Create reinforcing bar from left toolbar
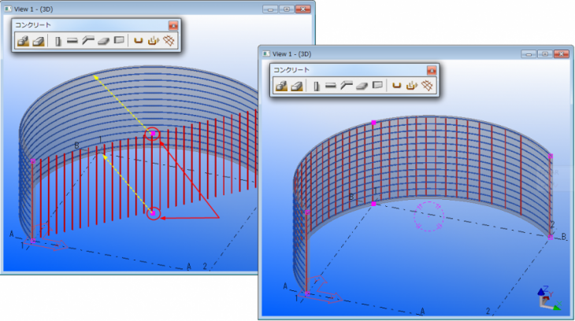Screen dimensions: 575x321 click(139, 41)
